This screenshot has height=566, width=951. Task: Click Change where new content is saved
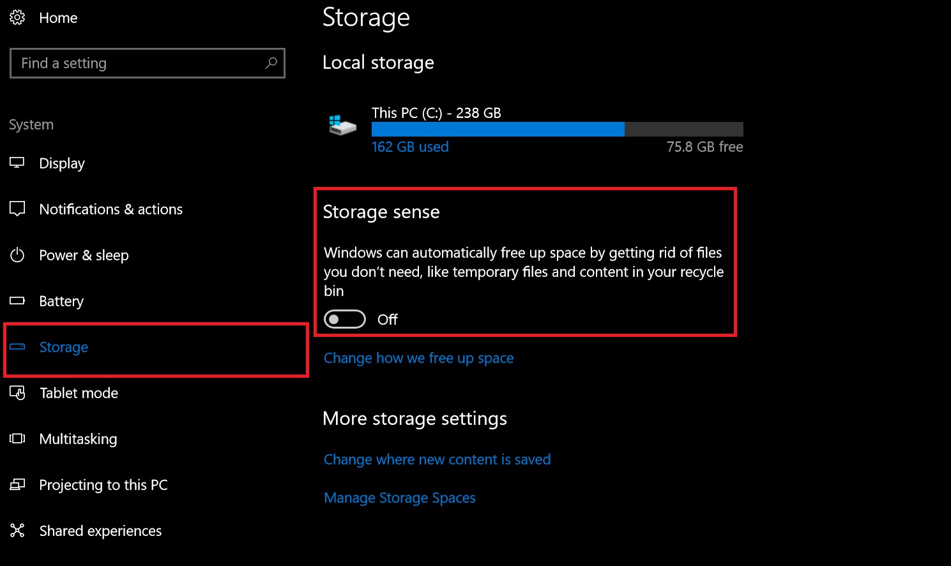pyautogui.click(x=437, y=459)
